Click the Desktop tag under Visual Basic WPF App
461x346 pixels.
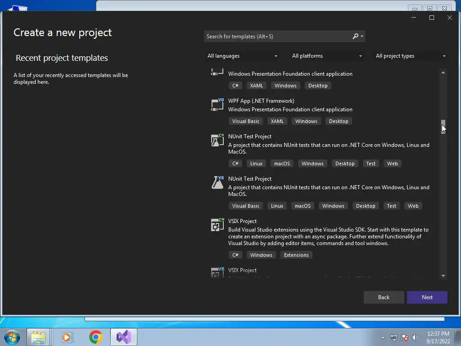point(339,121)
